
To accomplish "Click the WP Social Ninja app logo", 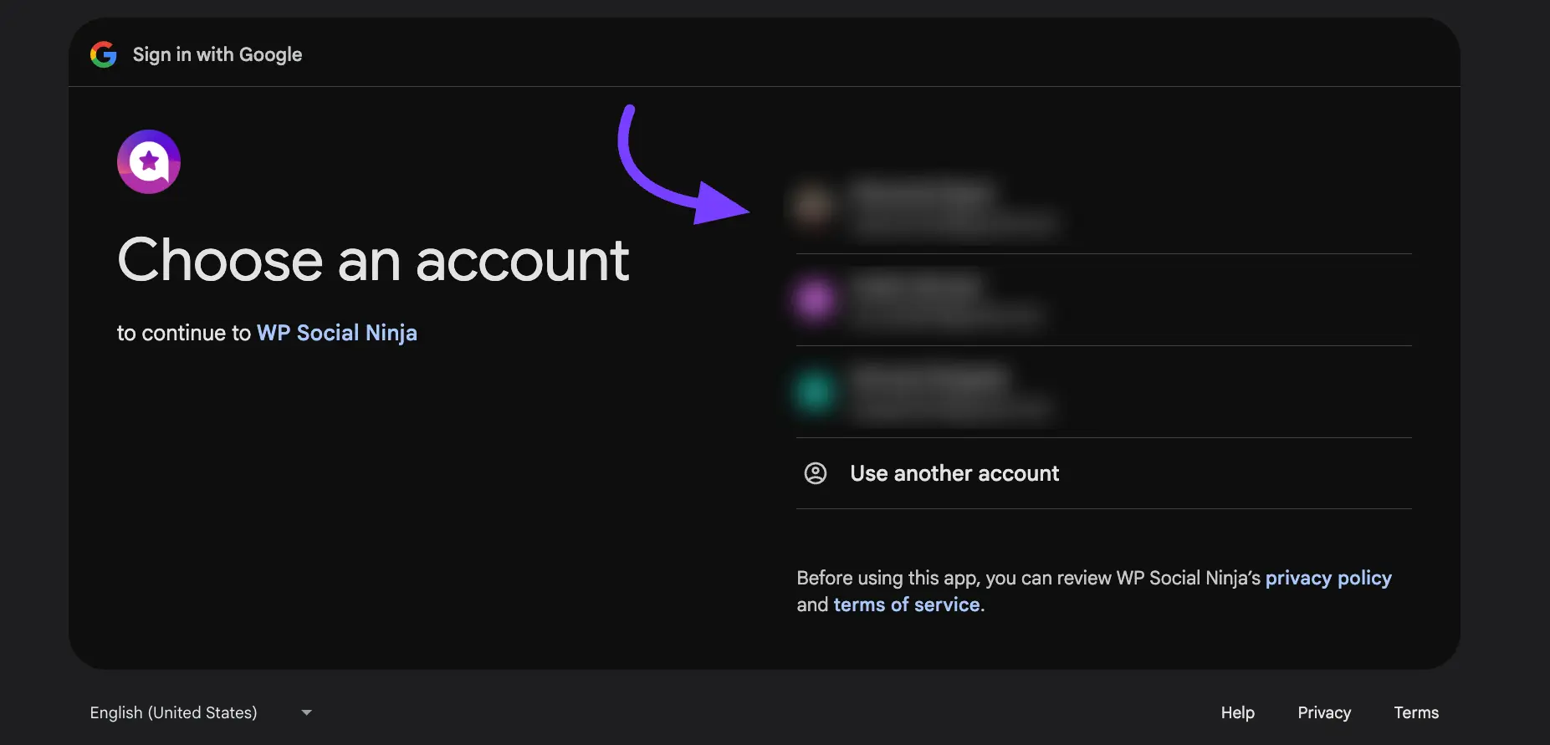I will point(149,161).
